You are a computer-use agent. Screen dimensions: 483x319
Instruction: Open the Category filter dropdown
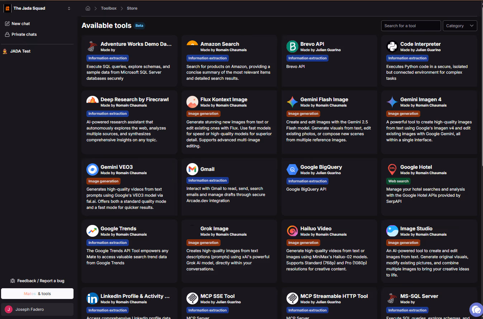pyautogui.click(x=460, y=25)
